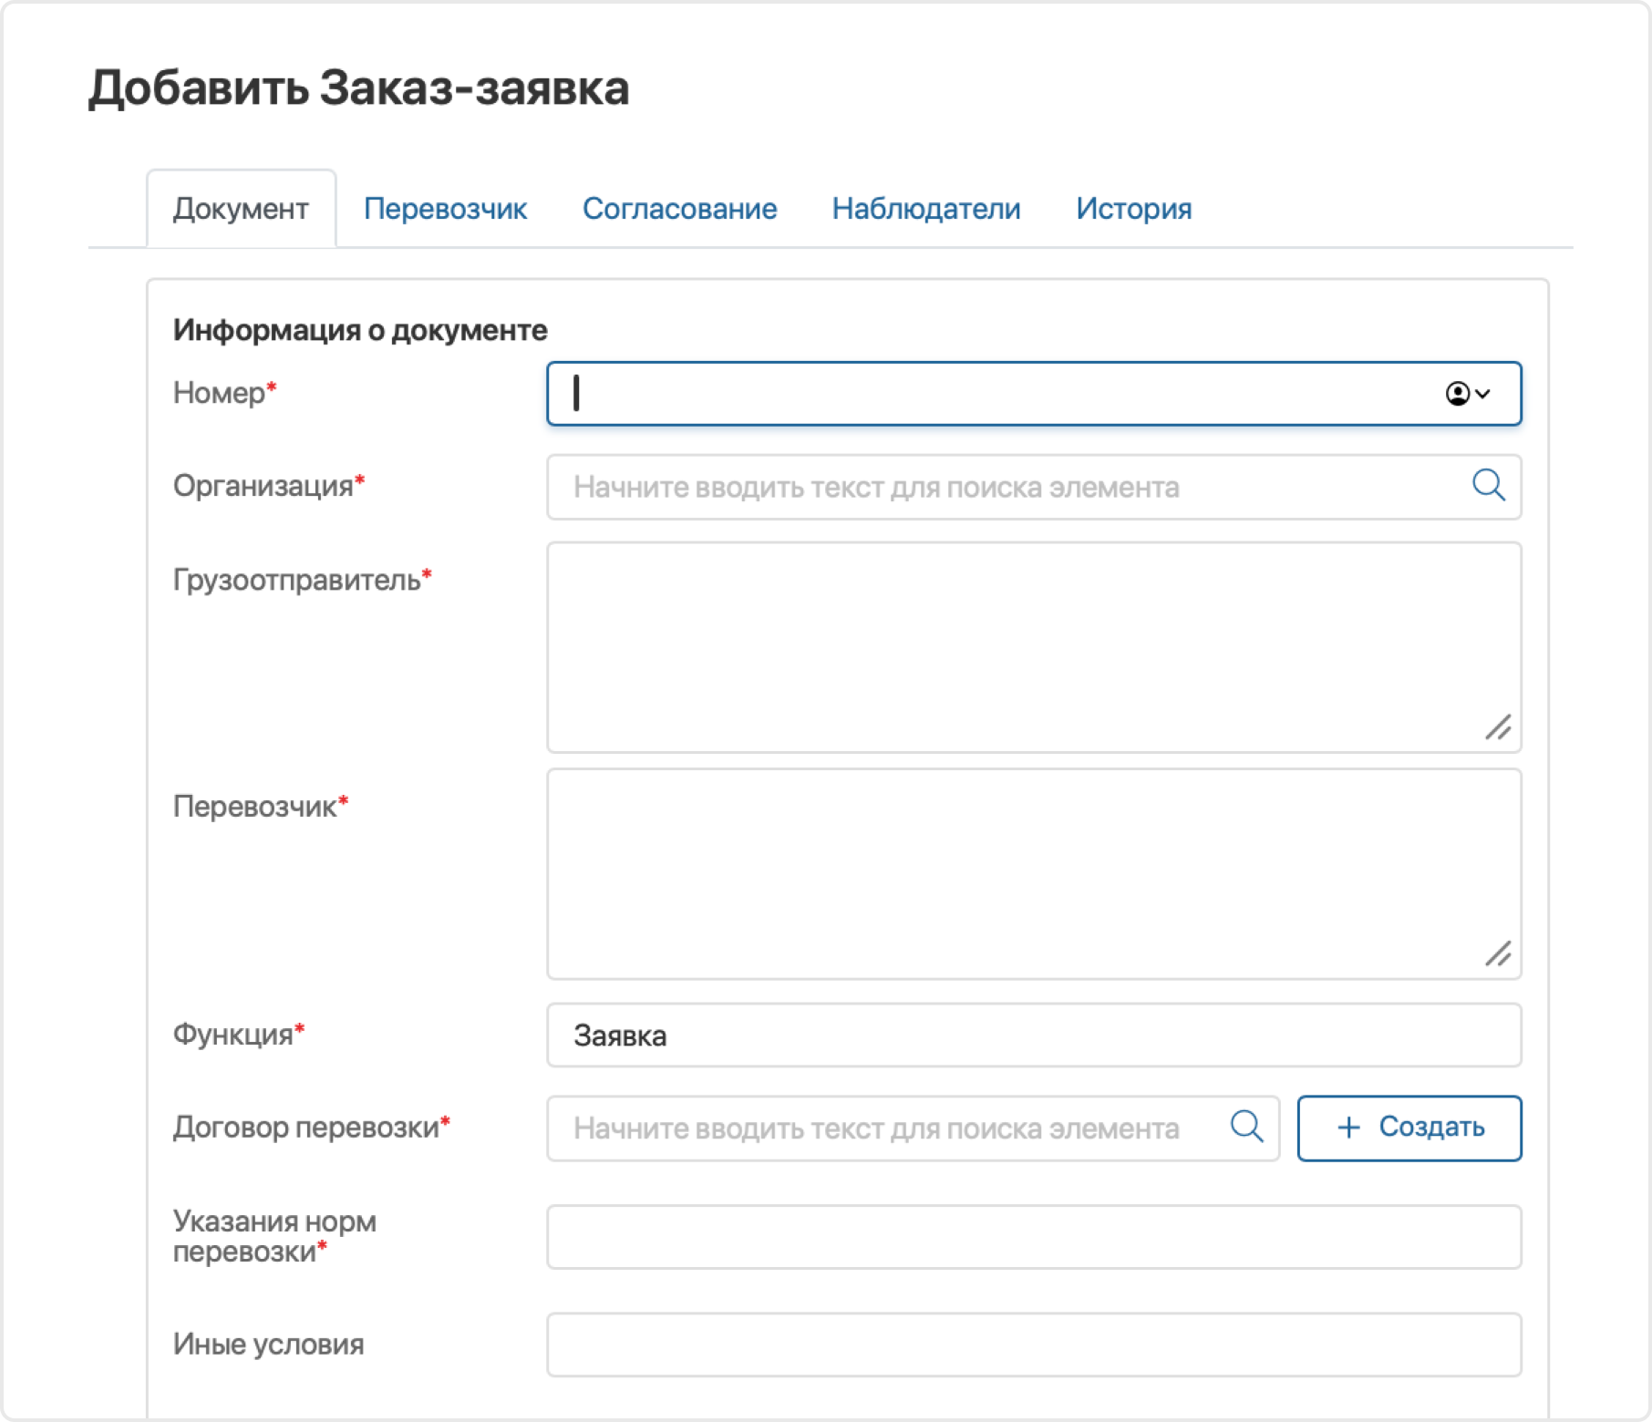Click the Номер field label
Viewport: 1652px width, 1422px height.
(224, 393)
